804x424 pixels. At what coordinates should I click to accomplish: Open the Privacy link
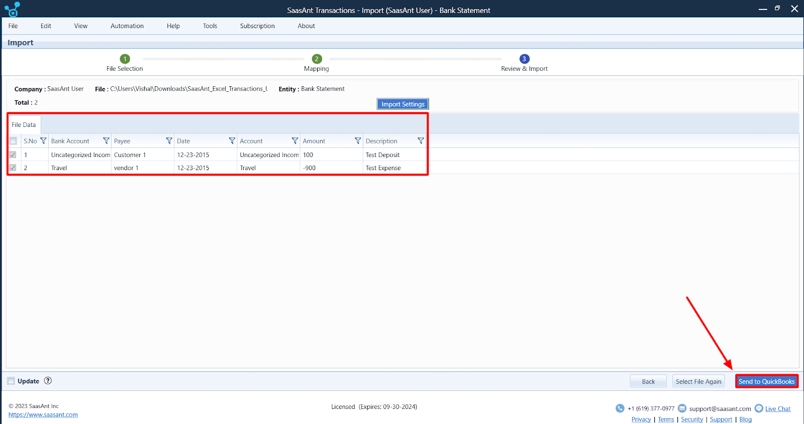click(x=641, y=419)
